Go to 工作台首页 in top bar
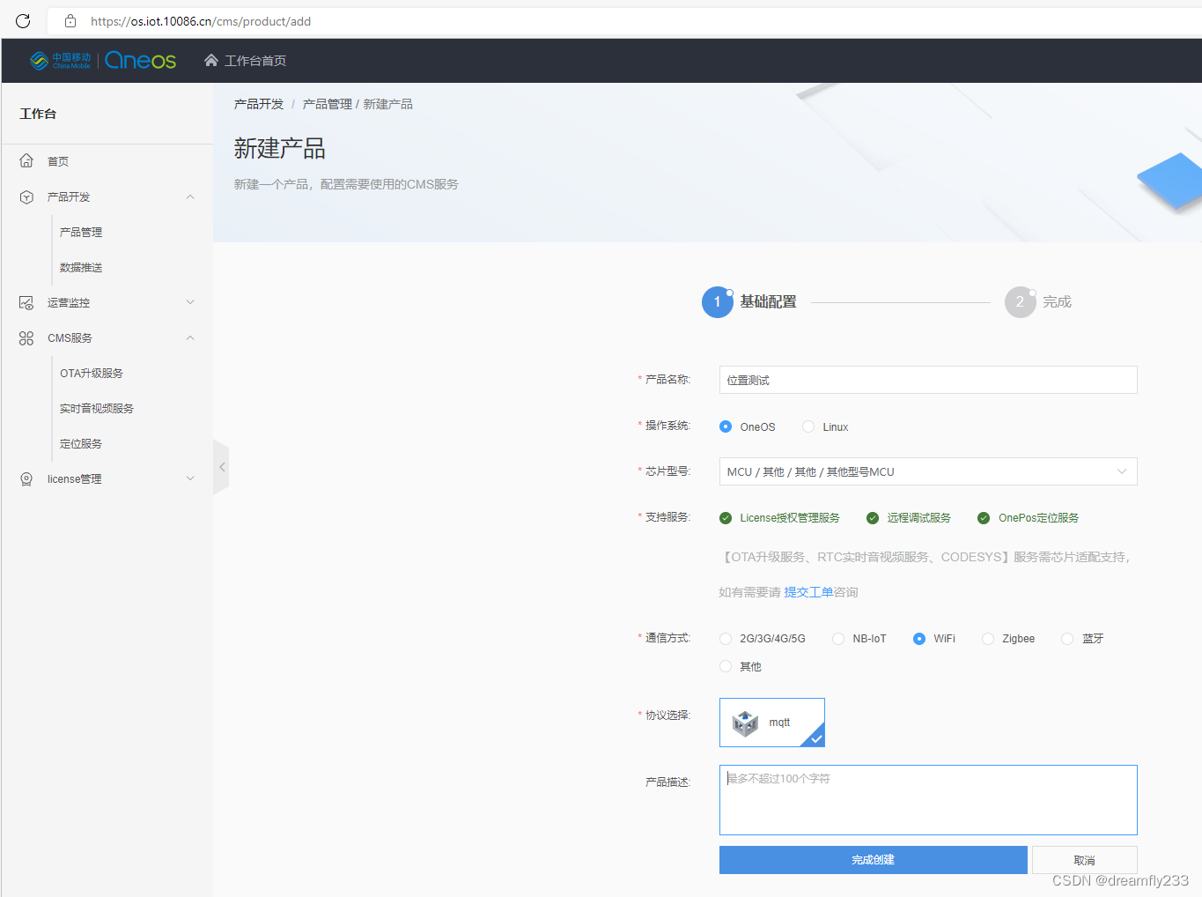 (x=255, y=61)
